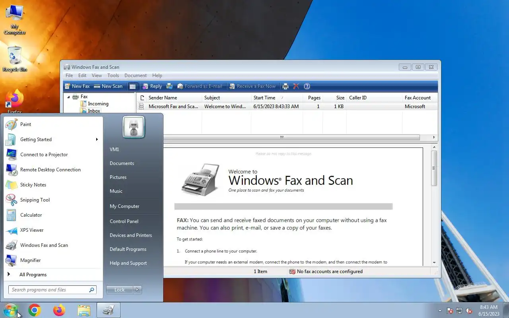This screenshot has width=509, height=318.
Task: Expand the Getting Started submenu arrow
Action: pos(97,140)
